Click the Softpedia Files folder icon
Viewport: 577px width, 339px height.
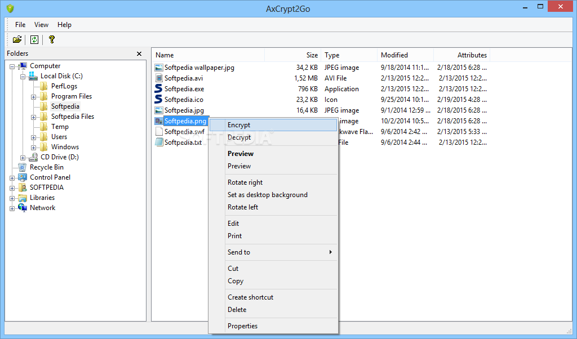pos(44,117)
